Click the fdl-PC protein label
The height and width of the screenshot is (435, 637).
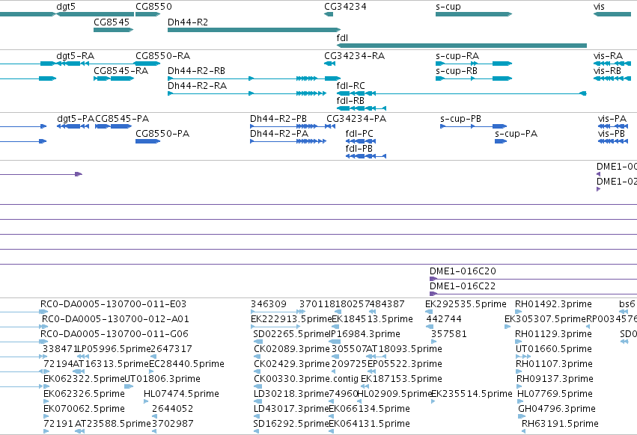tap(359, 134)
